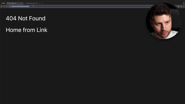This screenshot has height=104, width=185.
Task: Click the browser back arrow
Action: (1, 6)
